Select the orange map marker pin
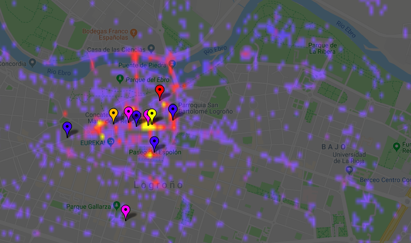Viewport: 411px width, 243px height. click(x=113, y=115)
